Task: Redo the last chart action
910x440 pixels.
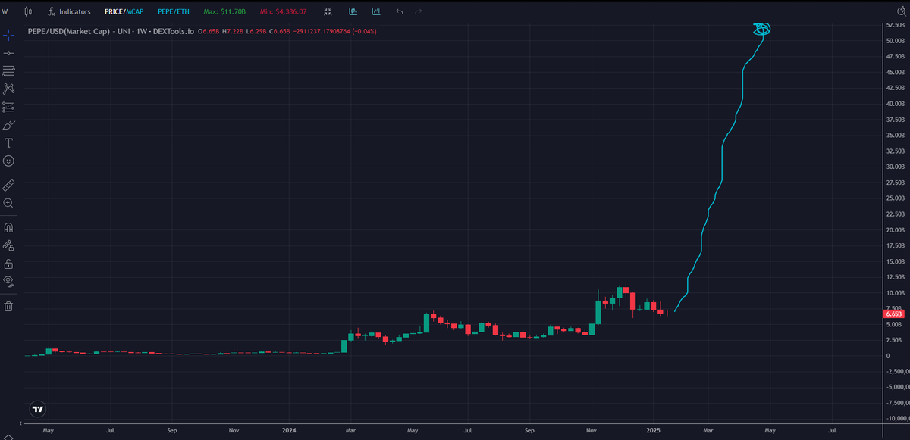Action: 418,12
